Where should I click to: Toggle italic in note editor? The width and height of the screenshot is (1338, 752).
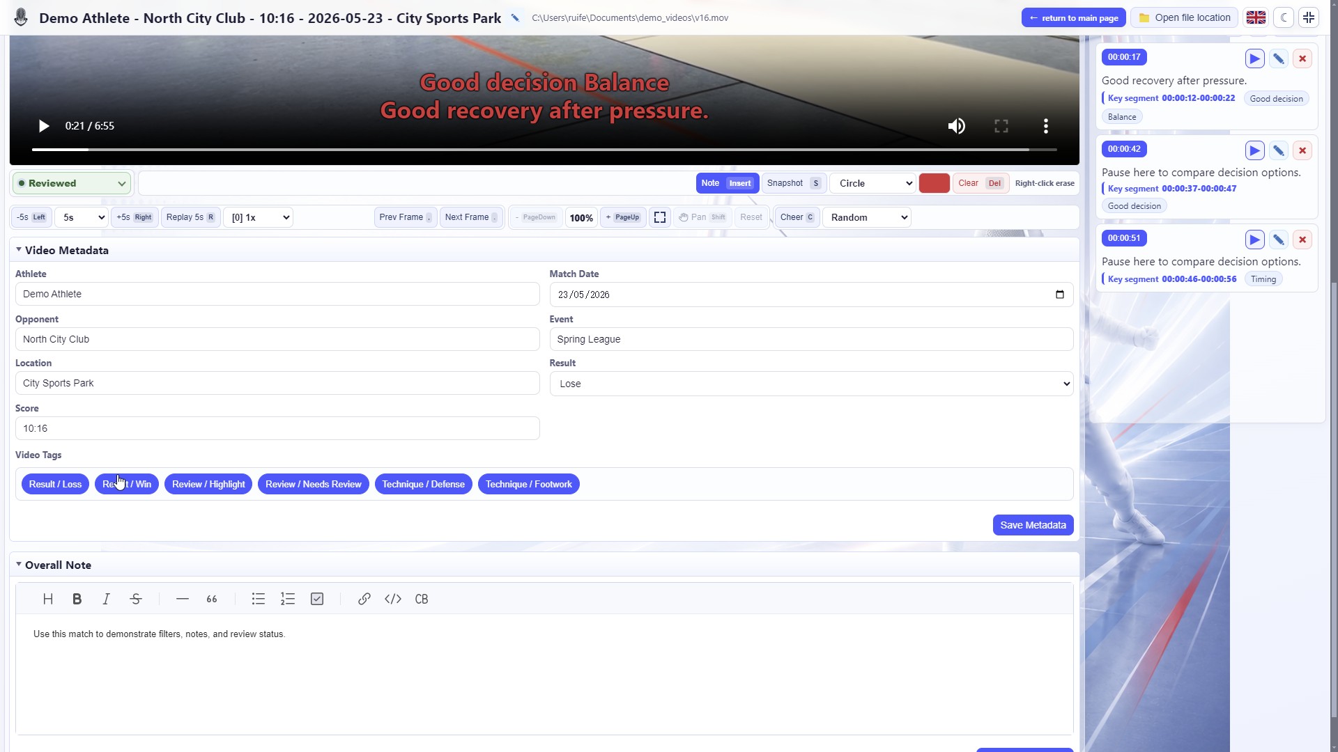pyautogui.click(x=106, y=599)
